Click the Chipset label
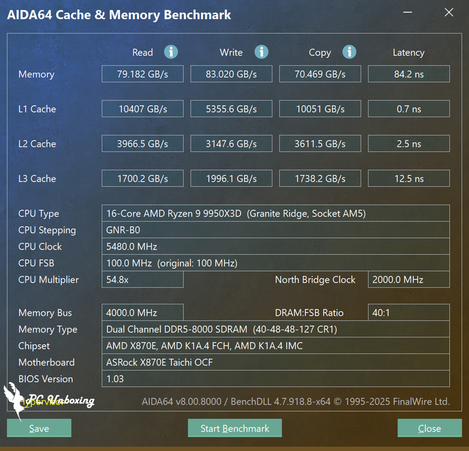 [34, 346]
